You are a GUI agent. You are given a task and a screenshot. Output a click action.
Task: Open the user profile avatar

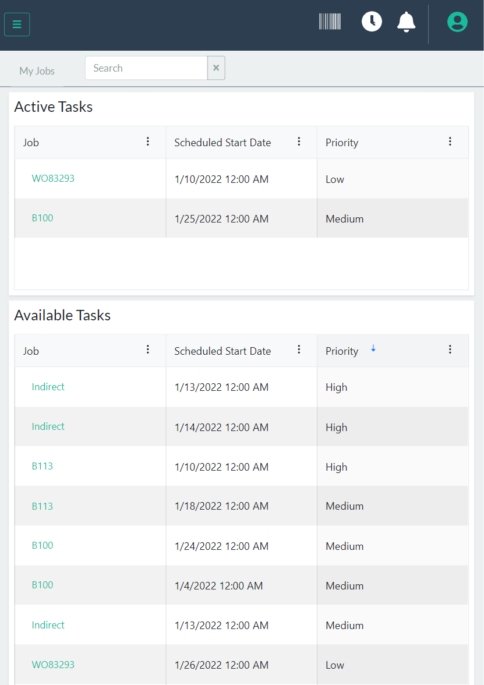457,22
